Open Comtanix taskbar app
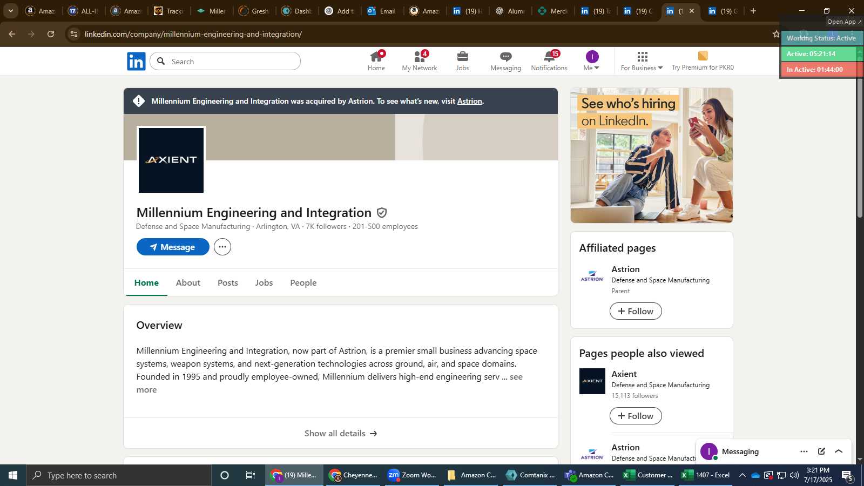864x486 pixels. click(x=530, y=475)
